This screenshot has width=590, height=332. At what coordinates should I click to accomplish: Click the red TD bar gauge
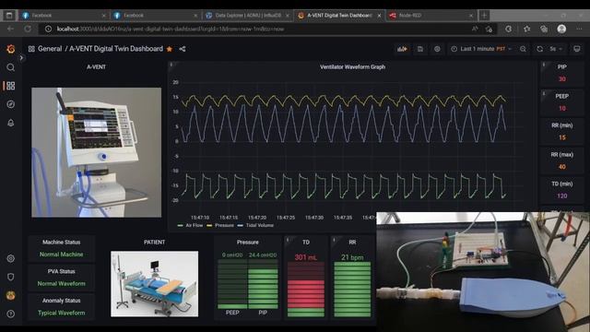pyautogui.click(x=306, y=289)
